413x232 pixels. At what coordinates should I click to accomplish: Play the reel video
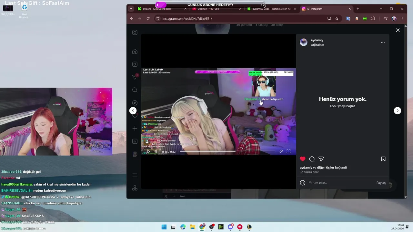(148, 151)
